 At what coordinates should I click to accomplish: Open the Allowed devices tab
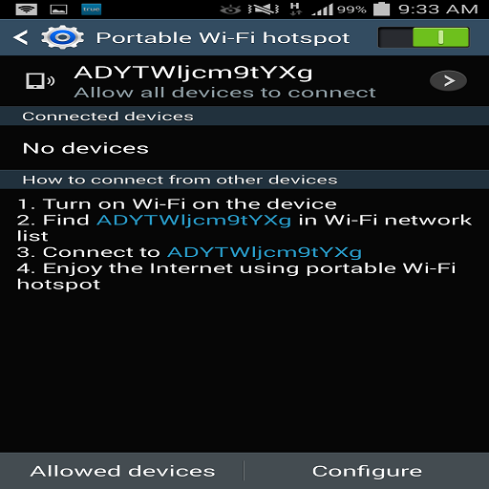coord(122,471)
